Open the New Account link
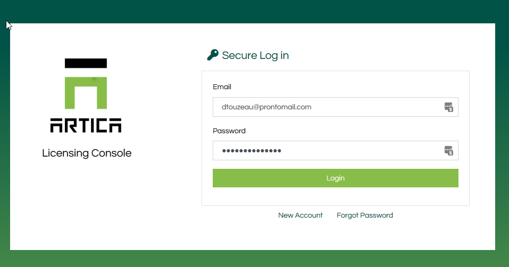 301,216
